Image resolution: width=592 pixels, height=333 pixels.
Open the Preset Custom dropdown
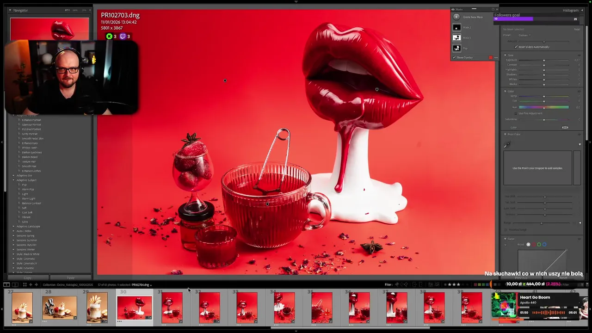524,35
